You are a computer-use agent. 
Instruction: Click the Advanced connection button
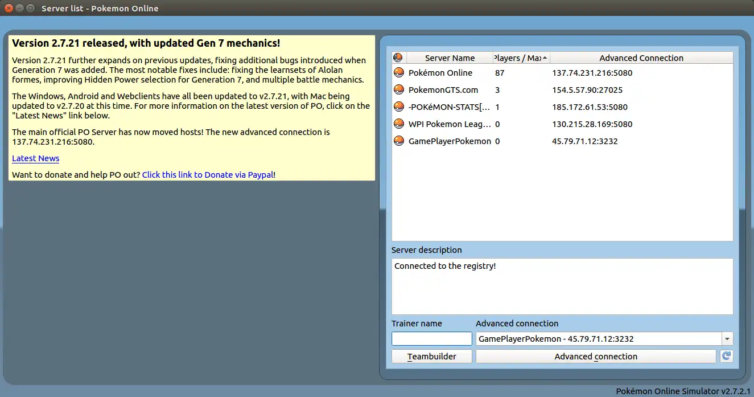tap(596, 357)
